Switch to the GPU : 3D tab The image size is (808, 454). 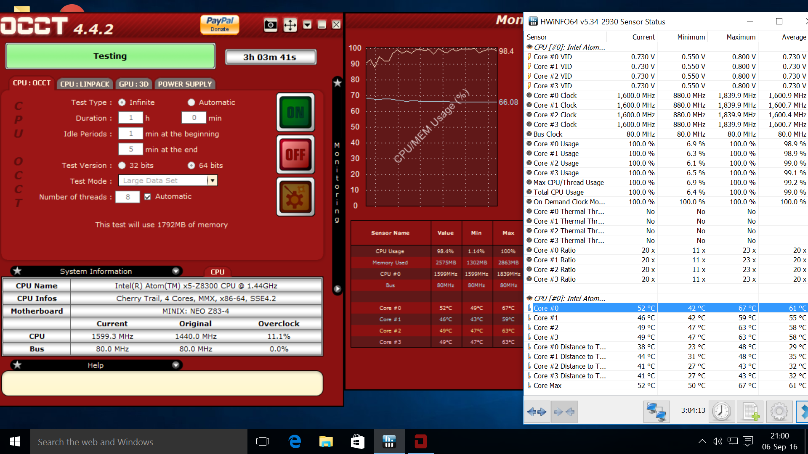[x=133, y=84]
